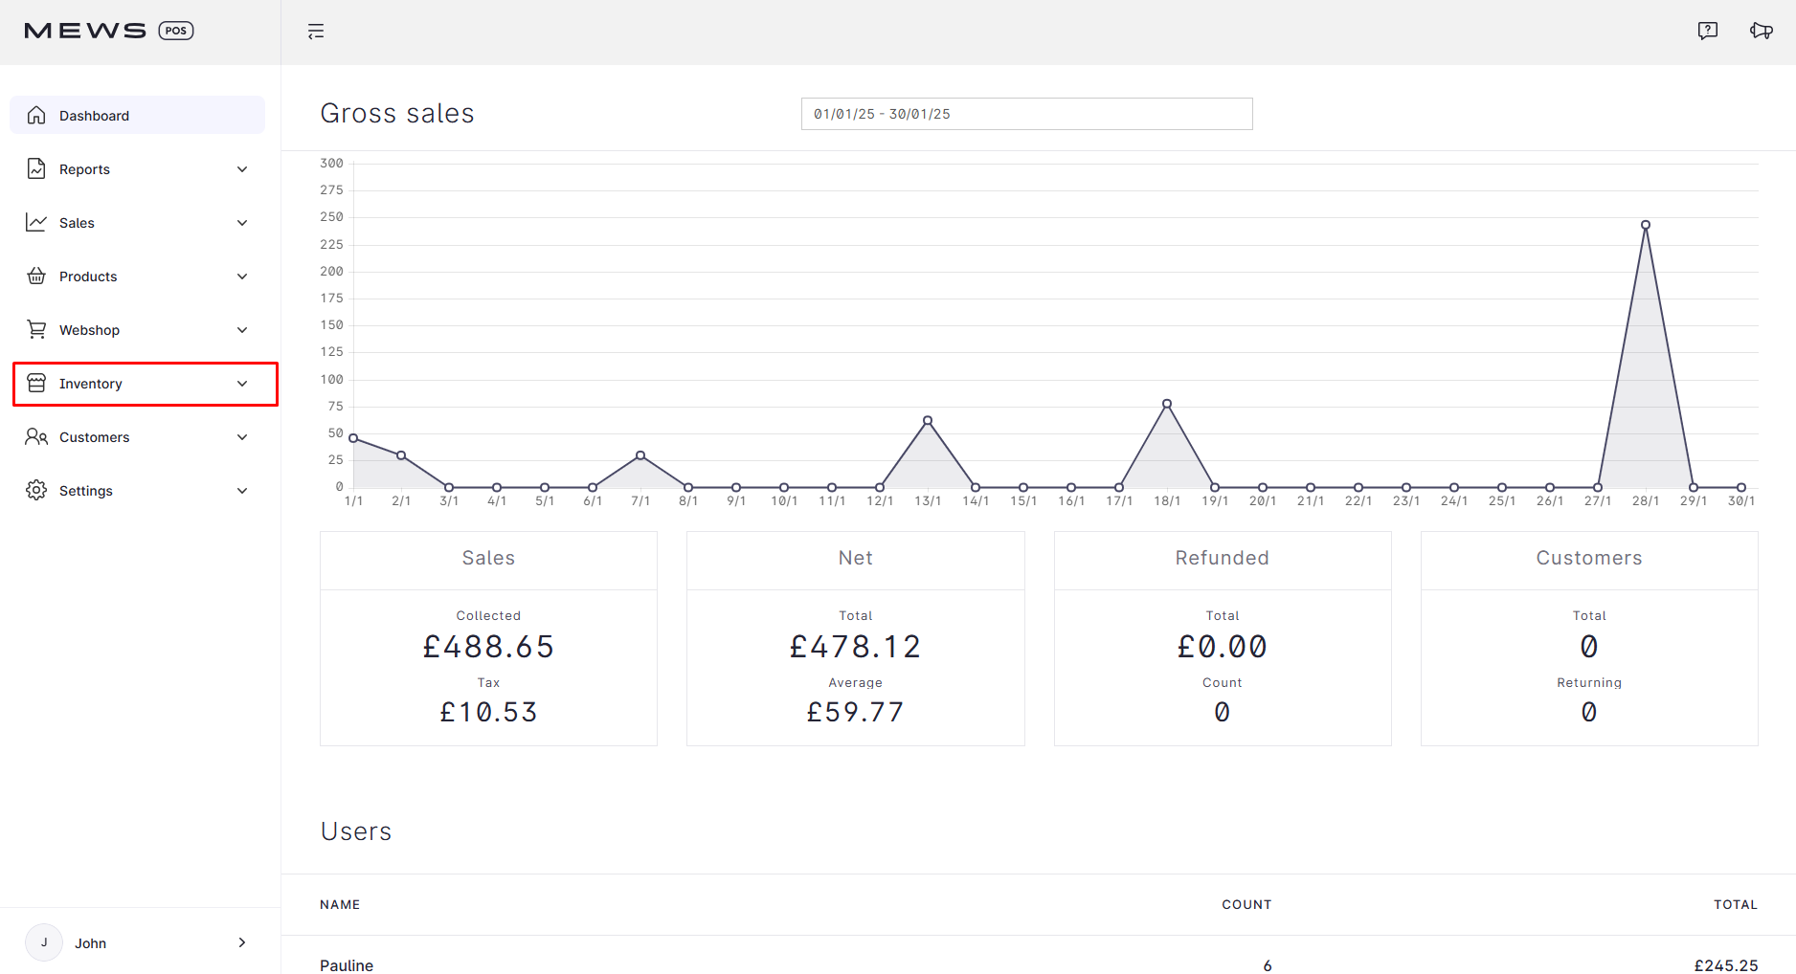
Task: Click Pauline in the Users table
Action: (347, 964)
